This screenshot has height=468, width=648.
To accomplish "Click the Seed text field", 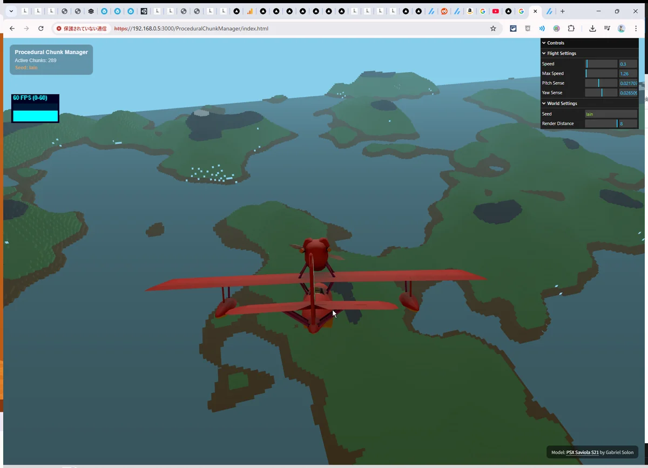I will pos(611,114).
